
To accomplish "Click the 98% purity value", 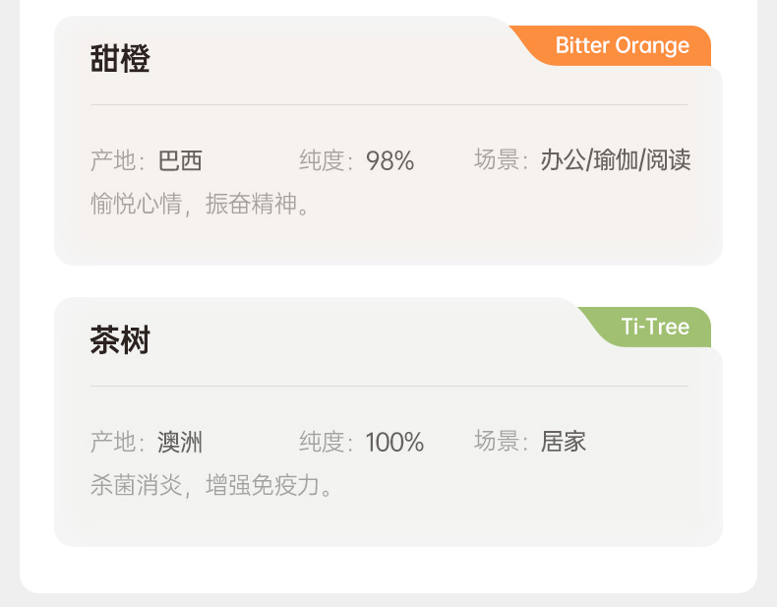I will pos(389,161).
